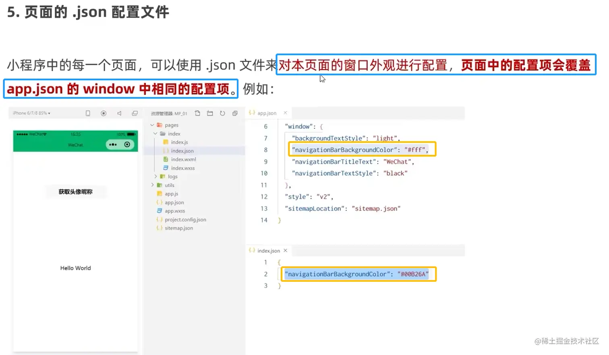Click the collapse all icon in explorer toolbar
Image resolution: width=609 pixels, height=355 pixels.
click(235, 114)
